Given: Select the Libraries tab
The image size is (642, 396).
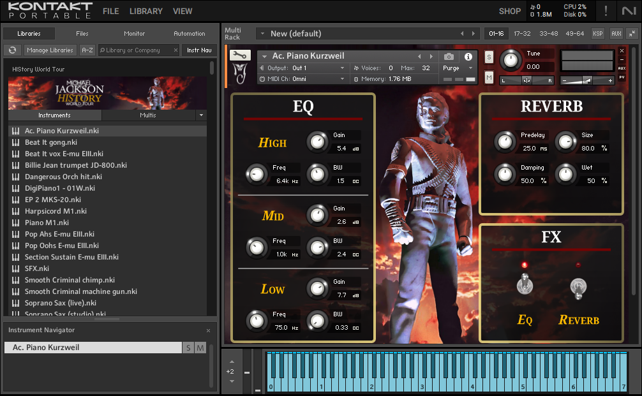Looking at the screenshot, I should tap(29, 34).
